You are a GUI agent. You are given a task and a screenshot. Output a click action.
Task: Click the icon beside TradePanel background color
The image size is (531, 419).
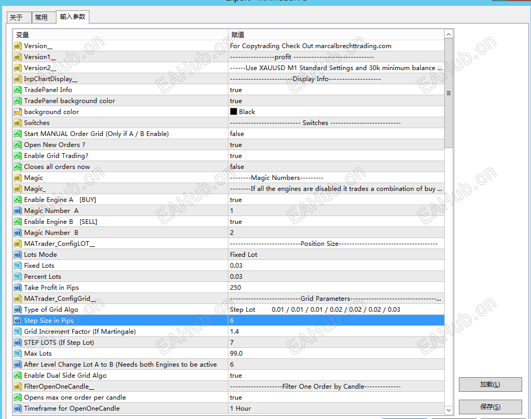[18, 101]
